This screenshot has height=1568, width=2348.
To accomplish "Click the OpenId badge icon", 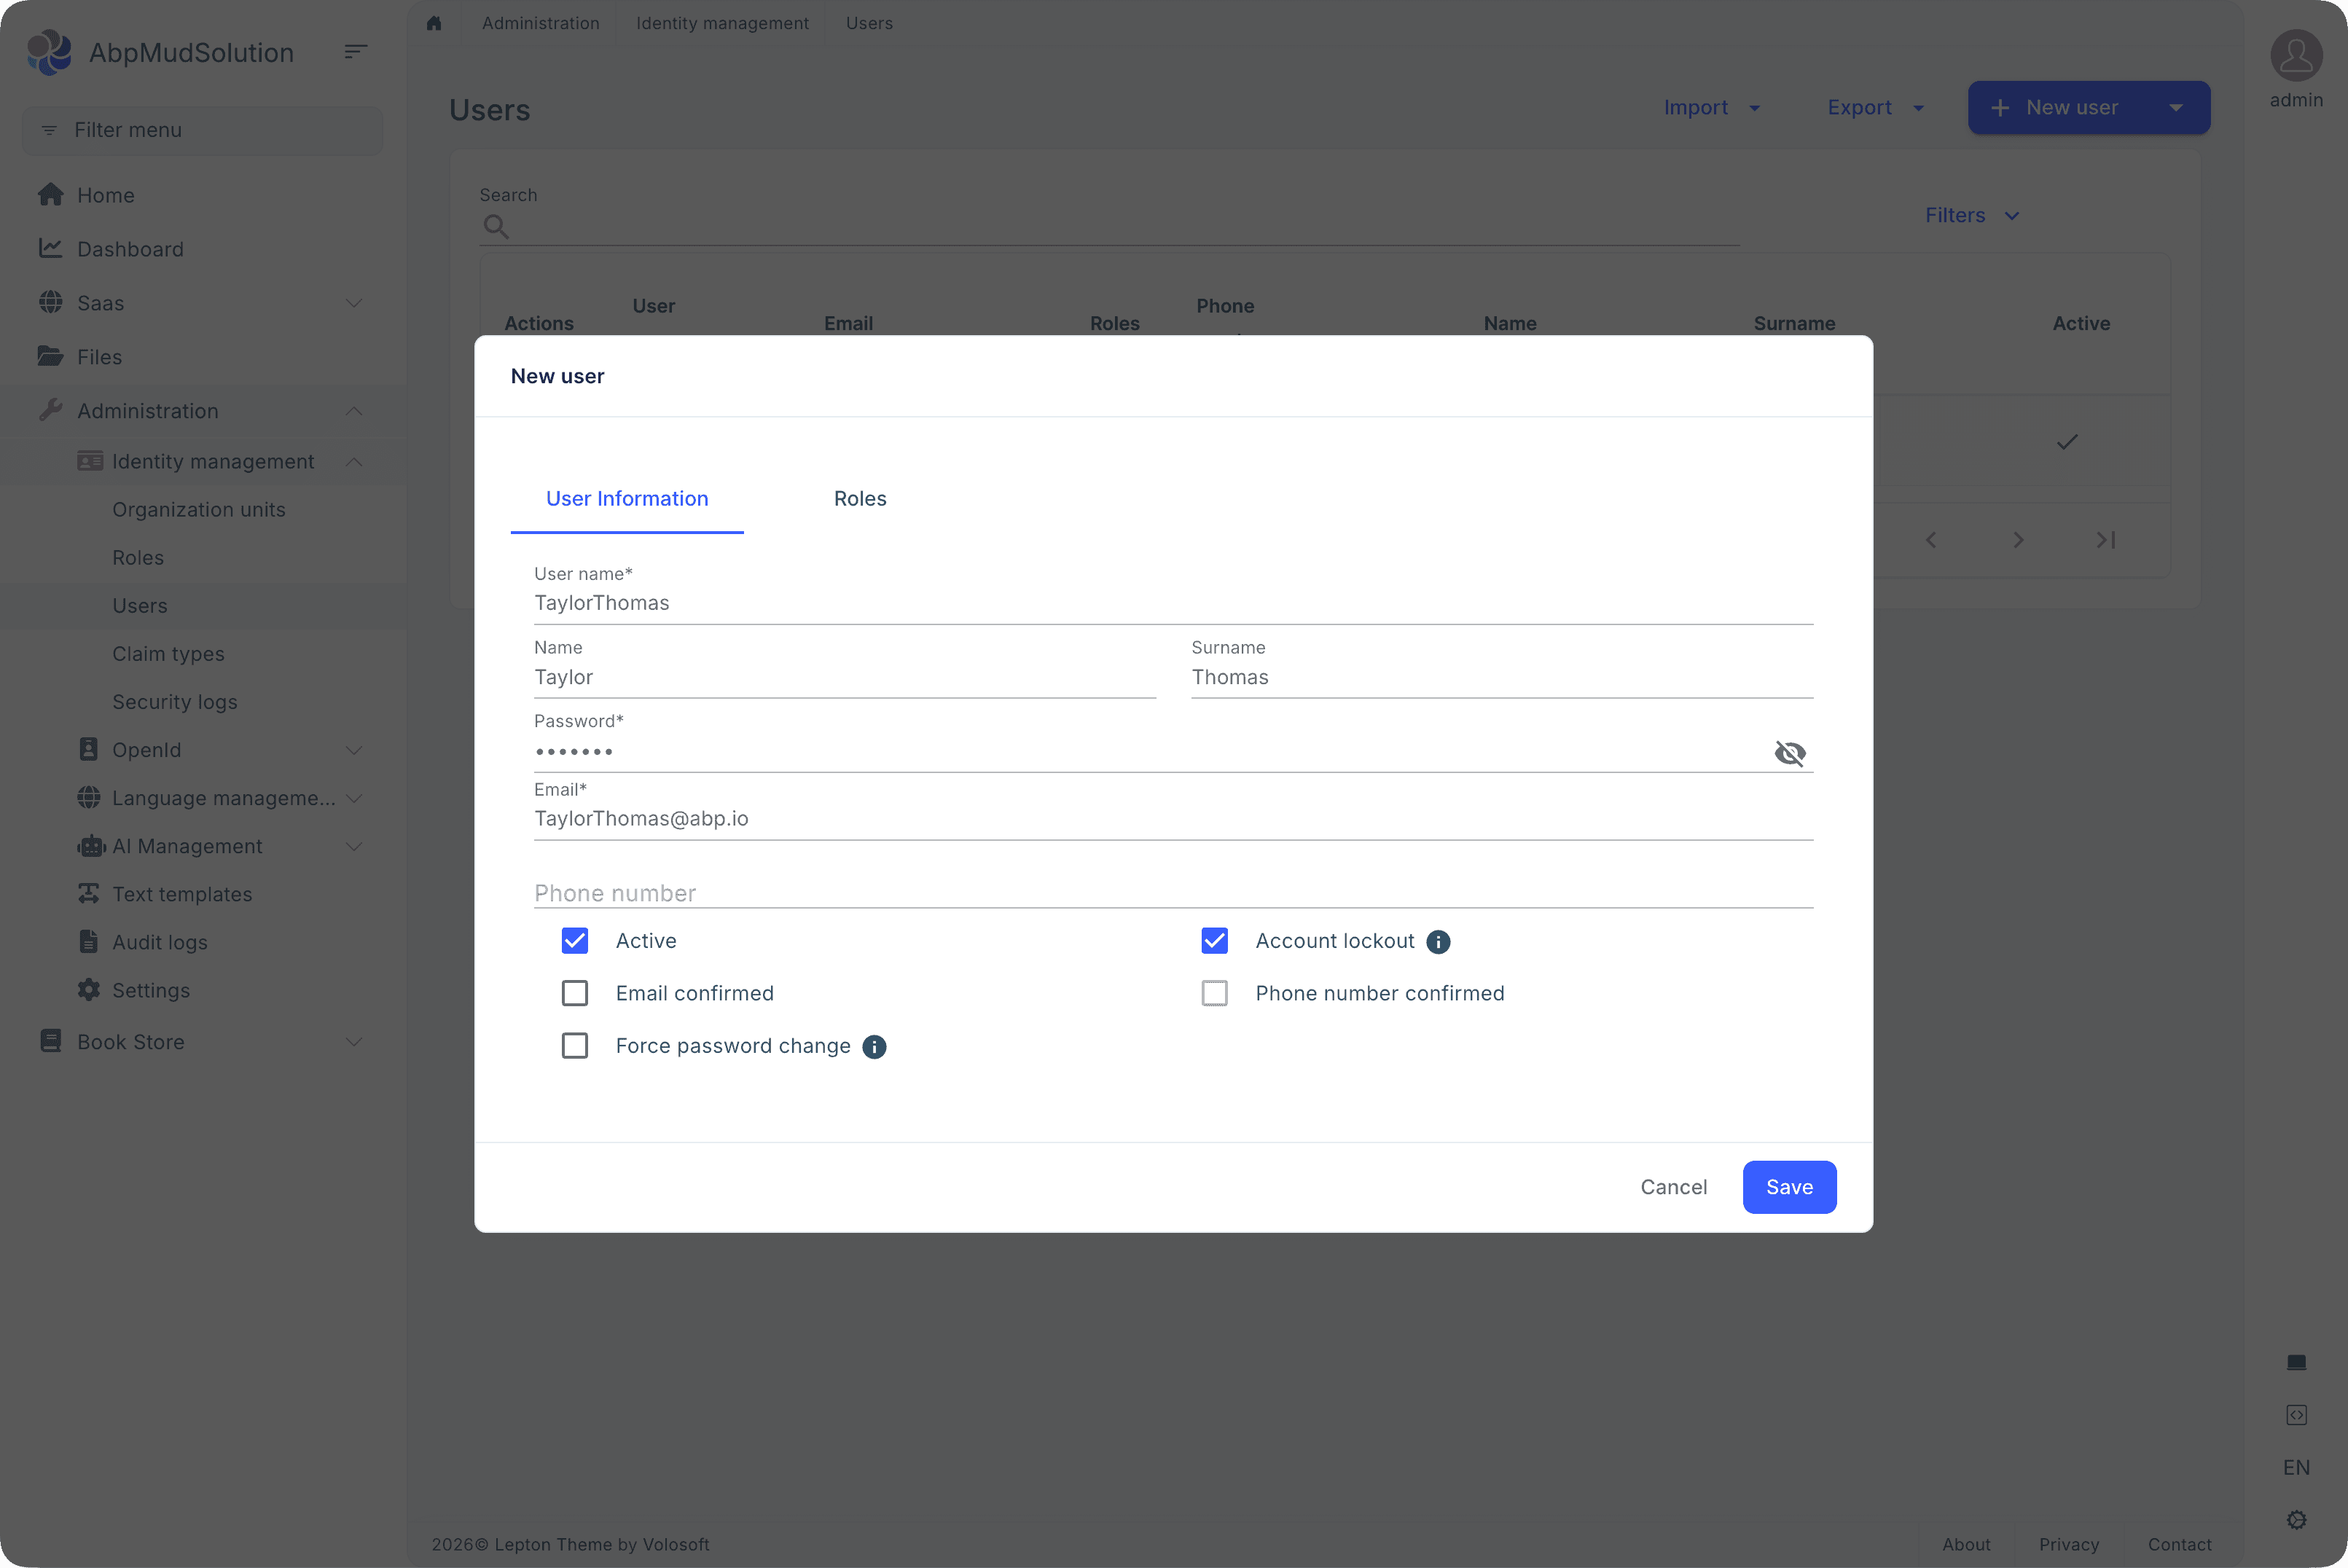I will point(89,749).
